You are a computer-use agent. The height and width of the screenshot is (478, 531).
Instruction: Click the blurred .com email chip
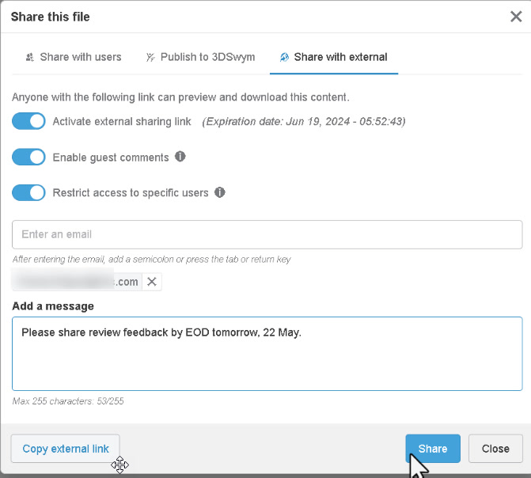75,282
